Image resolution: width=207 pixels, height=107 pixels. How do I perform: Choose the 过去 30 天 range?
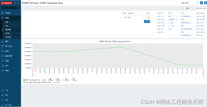161,20
